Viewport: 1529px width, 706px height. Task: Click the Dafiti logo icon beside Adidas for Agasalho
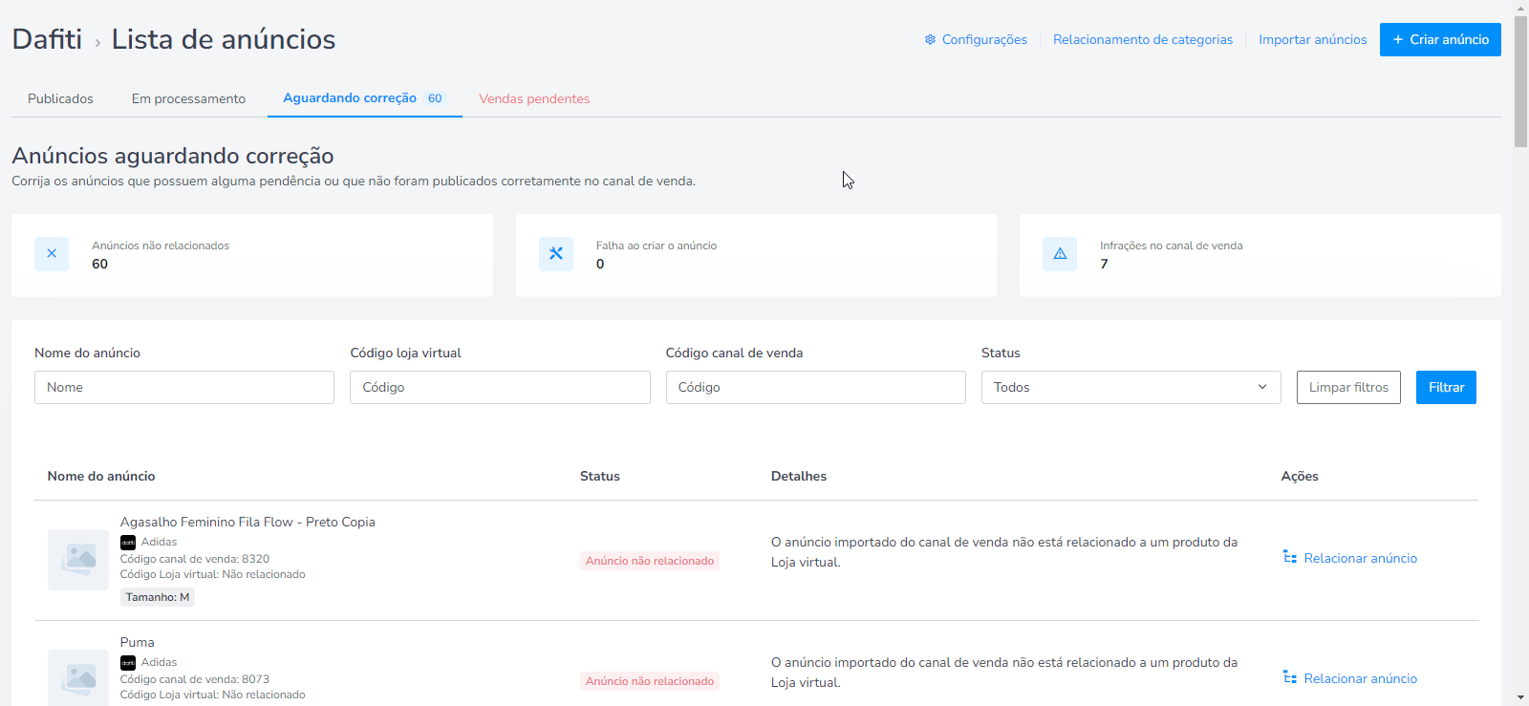128,543
